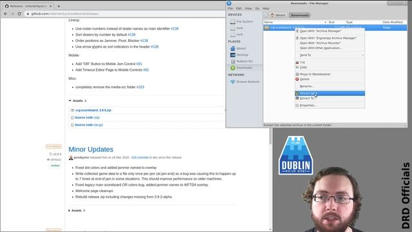Choose Move to Wastebasket

[x=330, y=75]
